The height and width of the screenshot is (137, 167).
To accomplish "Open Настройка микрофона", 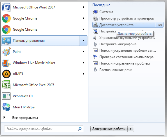I will 118,44.
